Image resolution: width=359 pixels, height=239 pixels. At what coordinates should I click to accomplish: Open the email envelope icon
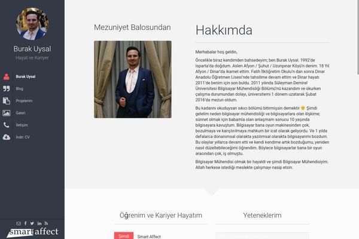point(19,223)
